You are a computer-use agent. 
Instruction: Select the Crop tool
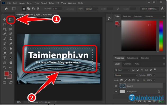click(x=4, y=29)
